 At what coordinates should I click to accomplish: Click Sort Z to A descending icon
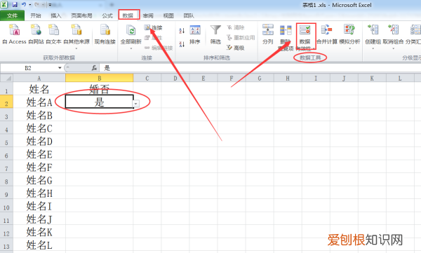[182, 44]
